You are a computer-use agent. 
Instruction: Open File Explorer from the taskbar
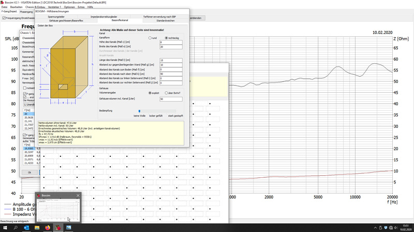pyautogui.click(x=37, y=227)
